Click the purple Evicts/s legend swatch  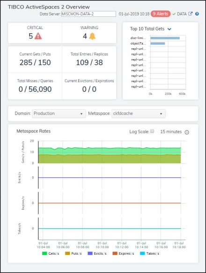click(90, 253)
